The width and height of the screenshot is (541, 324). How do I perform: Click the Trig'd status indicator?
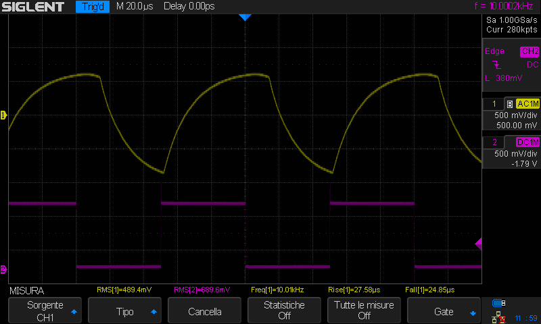tap(93, 7)
